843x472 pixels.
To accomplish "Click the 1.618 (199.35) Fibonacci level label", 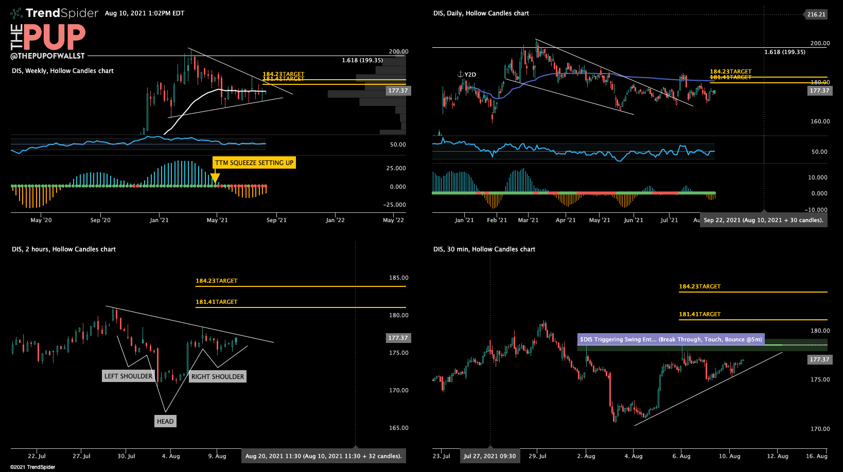I will (362, 60).
